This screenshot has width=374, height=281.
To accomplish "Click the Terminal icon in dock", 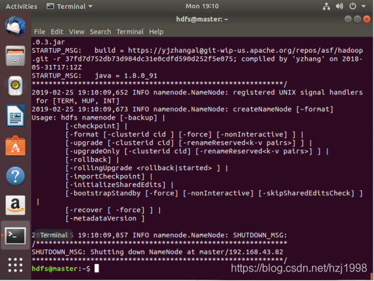I will [x=16, y=236].
